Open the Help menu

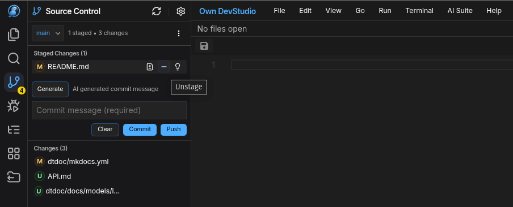coord(494,11)
